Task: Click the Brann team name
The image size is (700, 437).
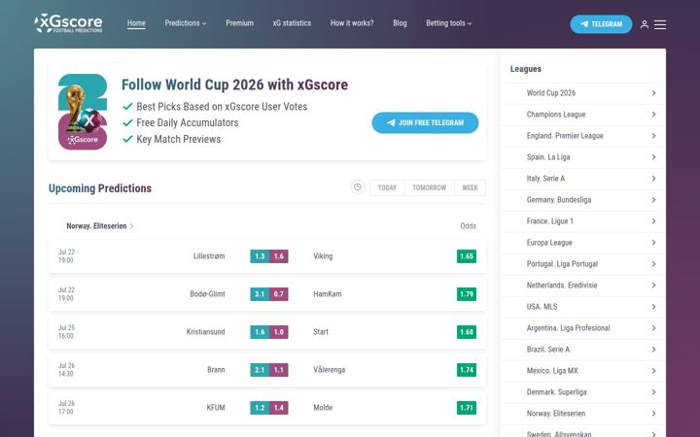Action: pos(216,370)
